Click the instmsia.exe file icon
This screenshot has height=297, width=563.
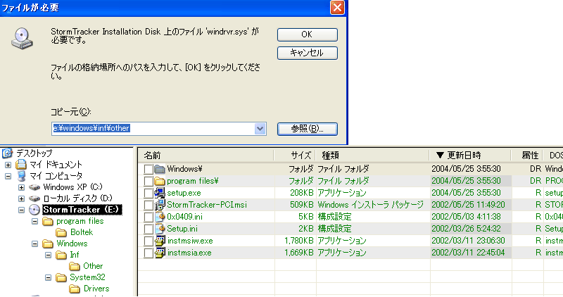click(160, 253)
